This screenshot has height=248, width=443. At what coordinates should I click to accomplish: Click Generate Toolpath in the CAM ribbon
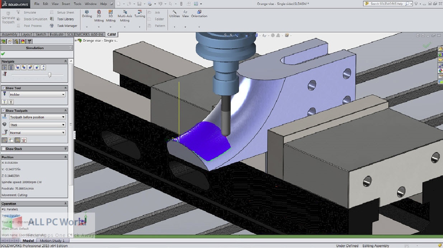8,17
